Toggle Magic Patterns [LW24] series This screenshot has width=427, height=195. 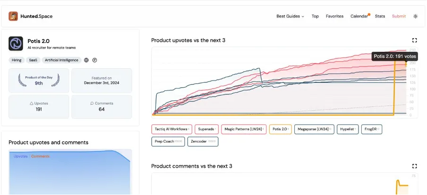(x=244, y=129)
